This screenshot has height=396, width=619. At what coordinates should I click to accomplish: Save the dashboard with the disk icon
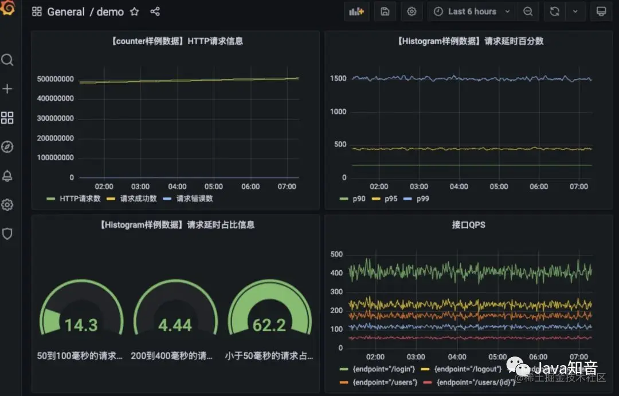(385, 11)
